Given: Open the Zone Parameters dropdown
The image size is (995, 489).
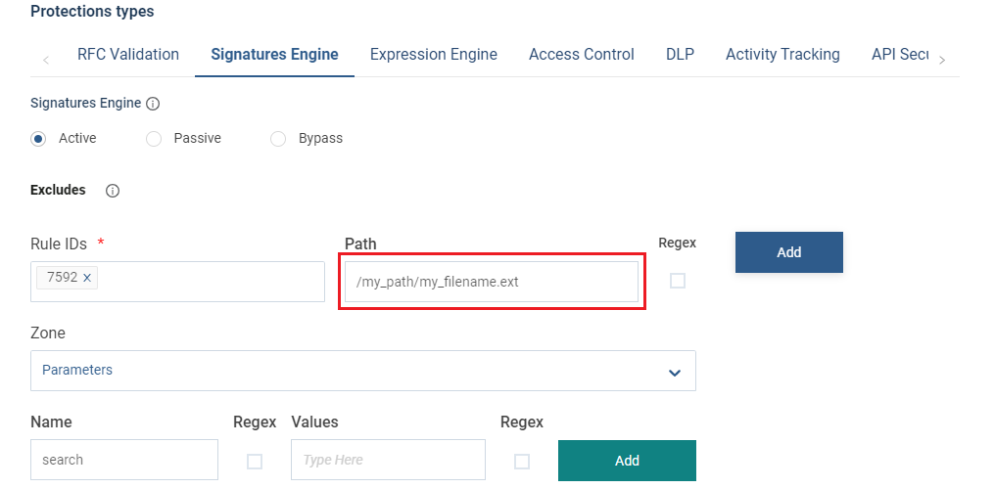Looking at the screenshot, I should point(363,371).
